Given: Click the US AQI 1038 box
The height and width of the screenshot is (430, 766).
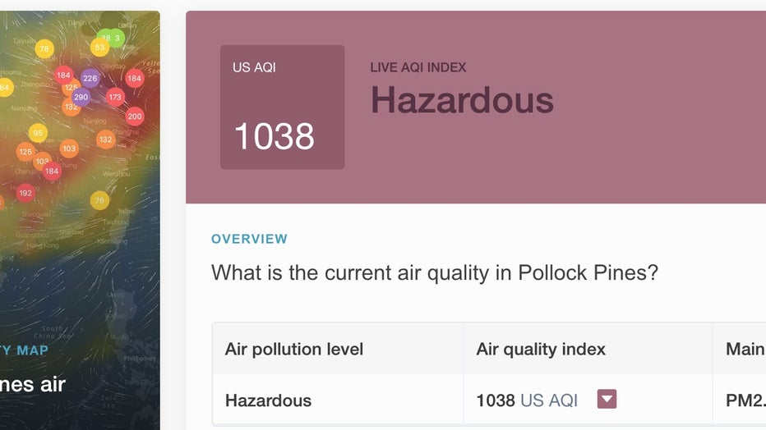Looking at the screenshot, I should [x=283, y=107].
